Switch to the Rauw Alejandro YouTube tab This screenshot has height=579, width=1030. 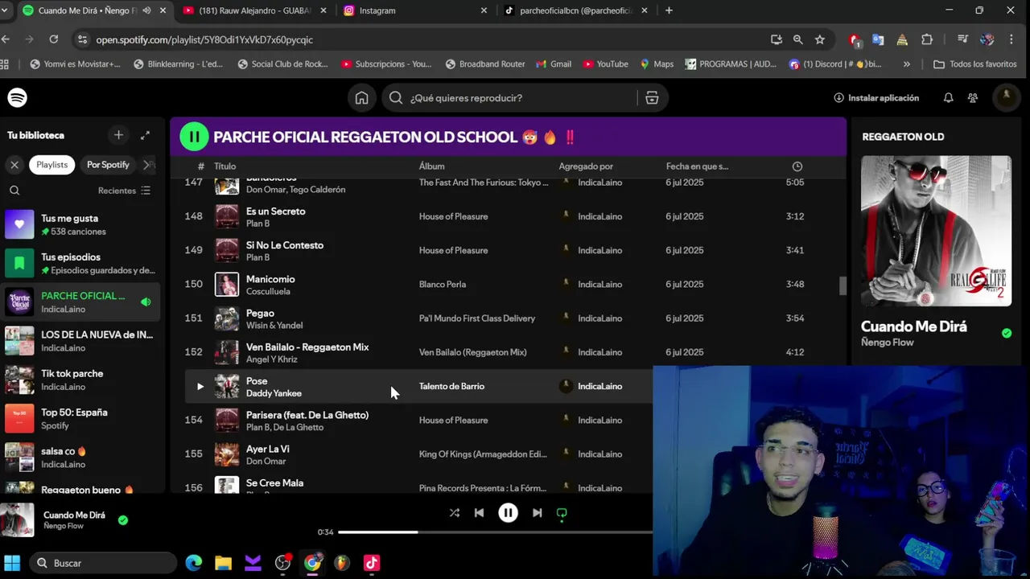pyautogui.click(x=256, y=10)
